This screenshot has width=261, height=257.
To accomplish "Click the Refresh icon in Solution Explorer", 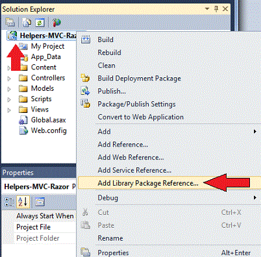I will point(40,23).
